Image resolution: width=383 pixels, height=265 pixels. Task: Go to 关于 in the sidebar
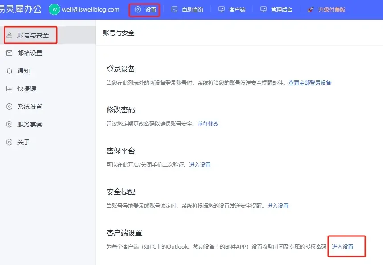pyautogui.click(x=24, y=142)
